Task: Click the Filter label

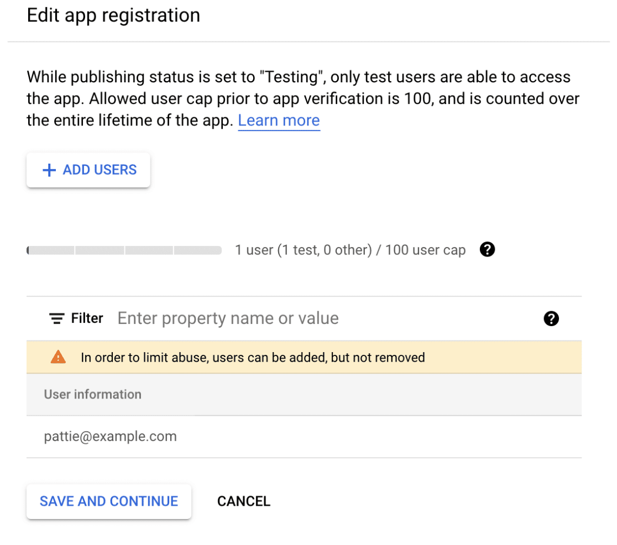Action: pos(87,318)
